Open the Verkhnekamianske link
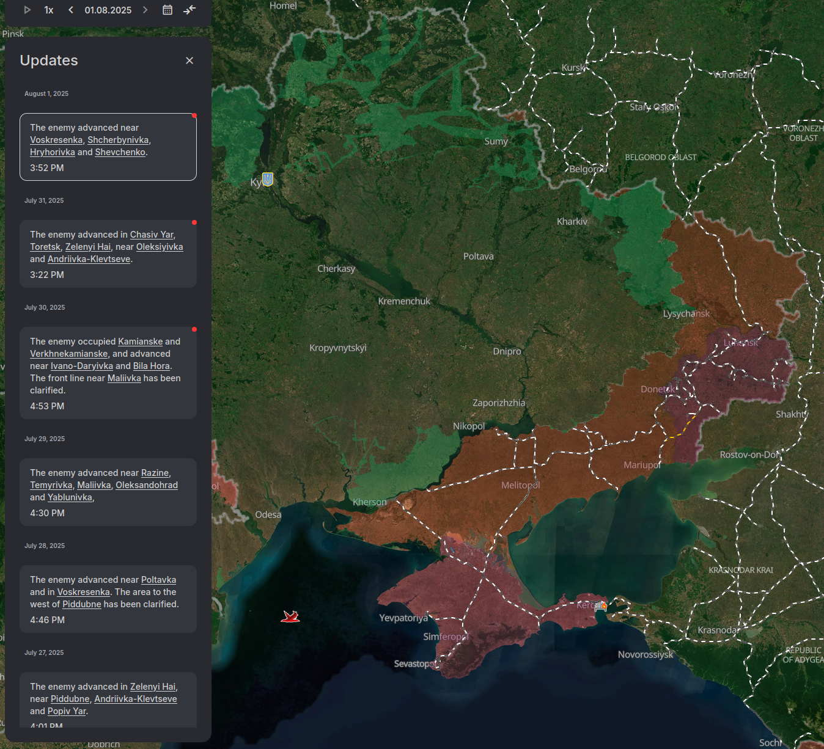824x749 pixels. [69, 354]
